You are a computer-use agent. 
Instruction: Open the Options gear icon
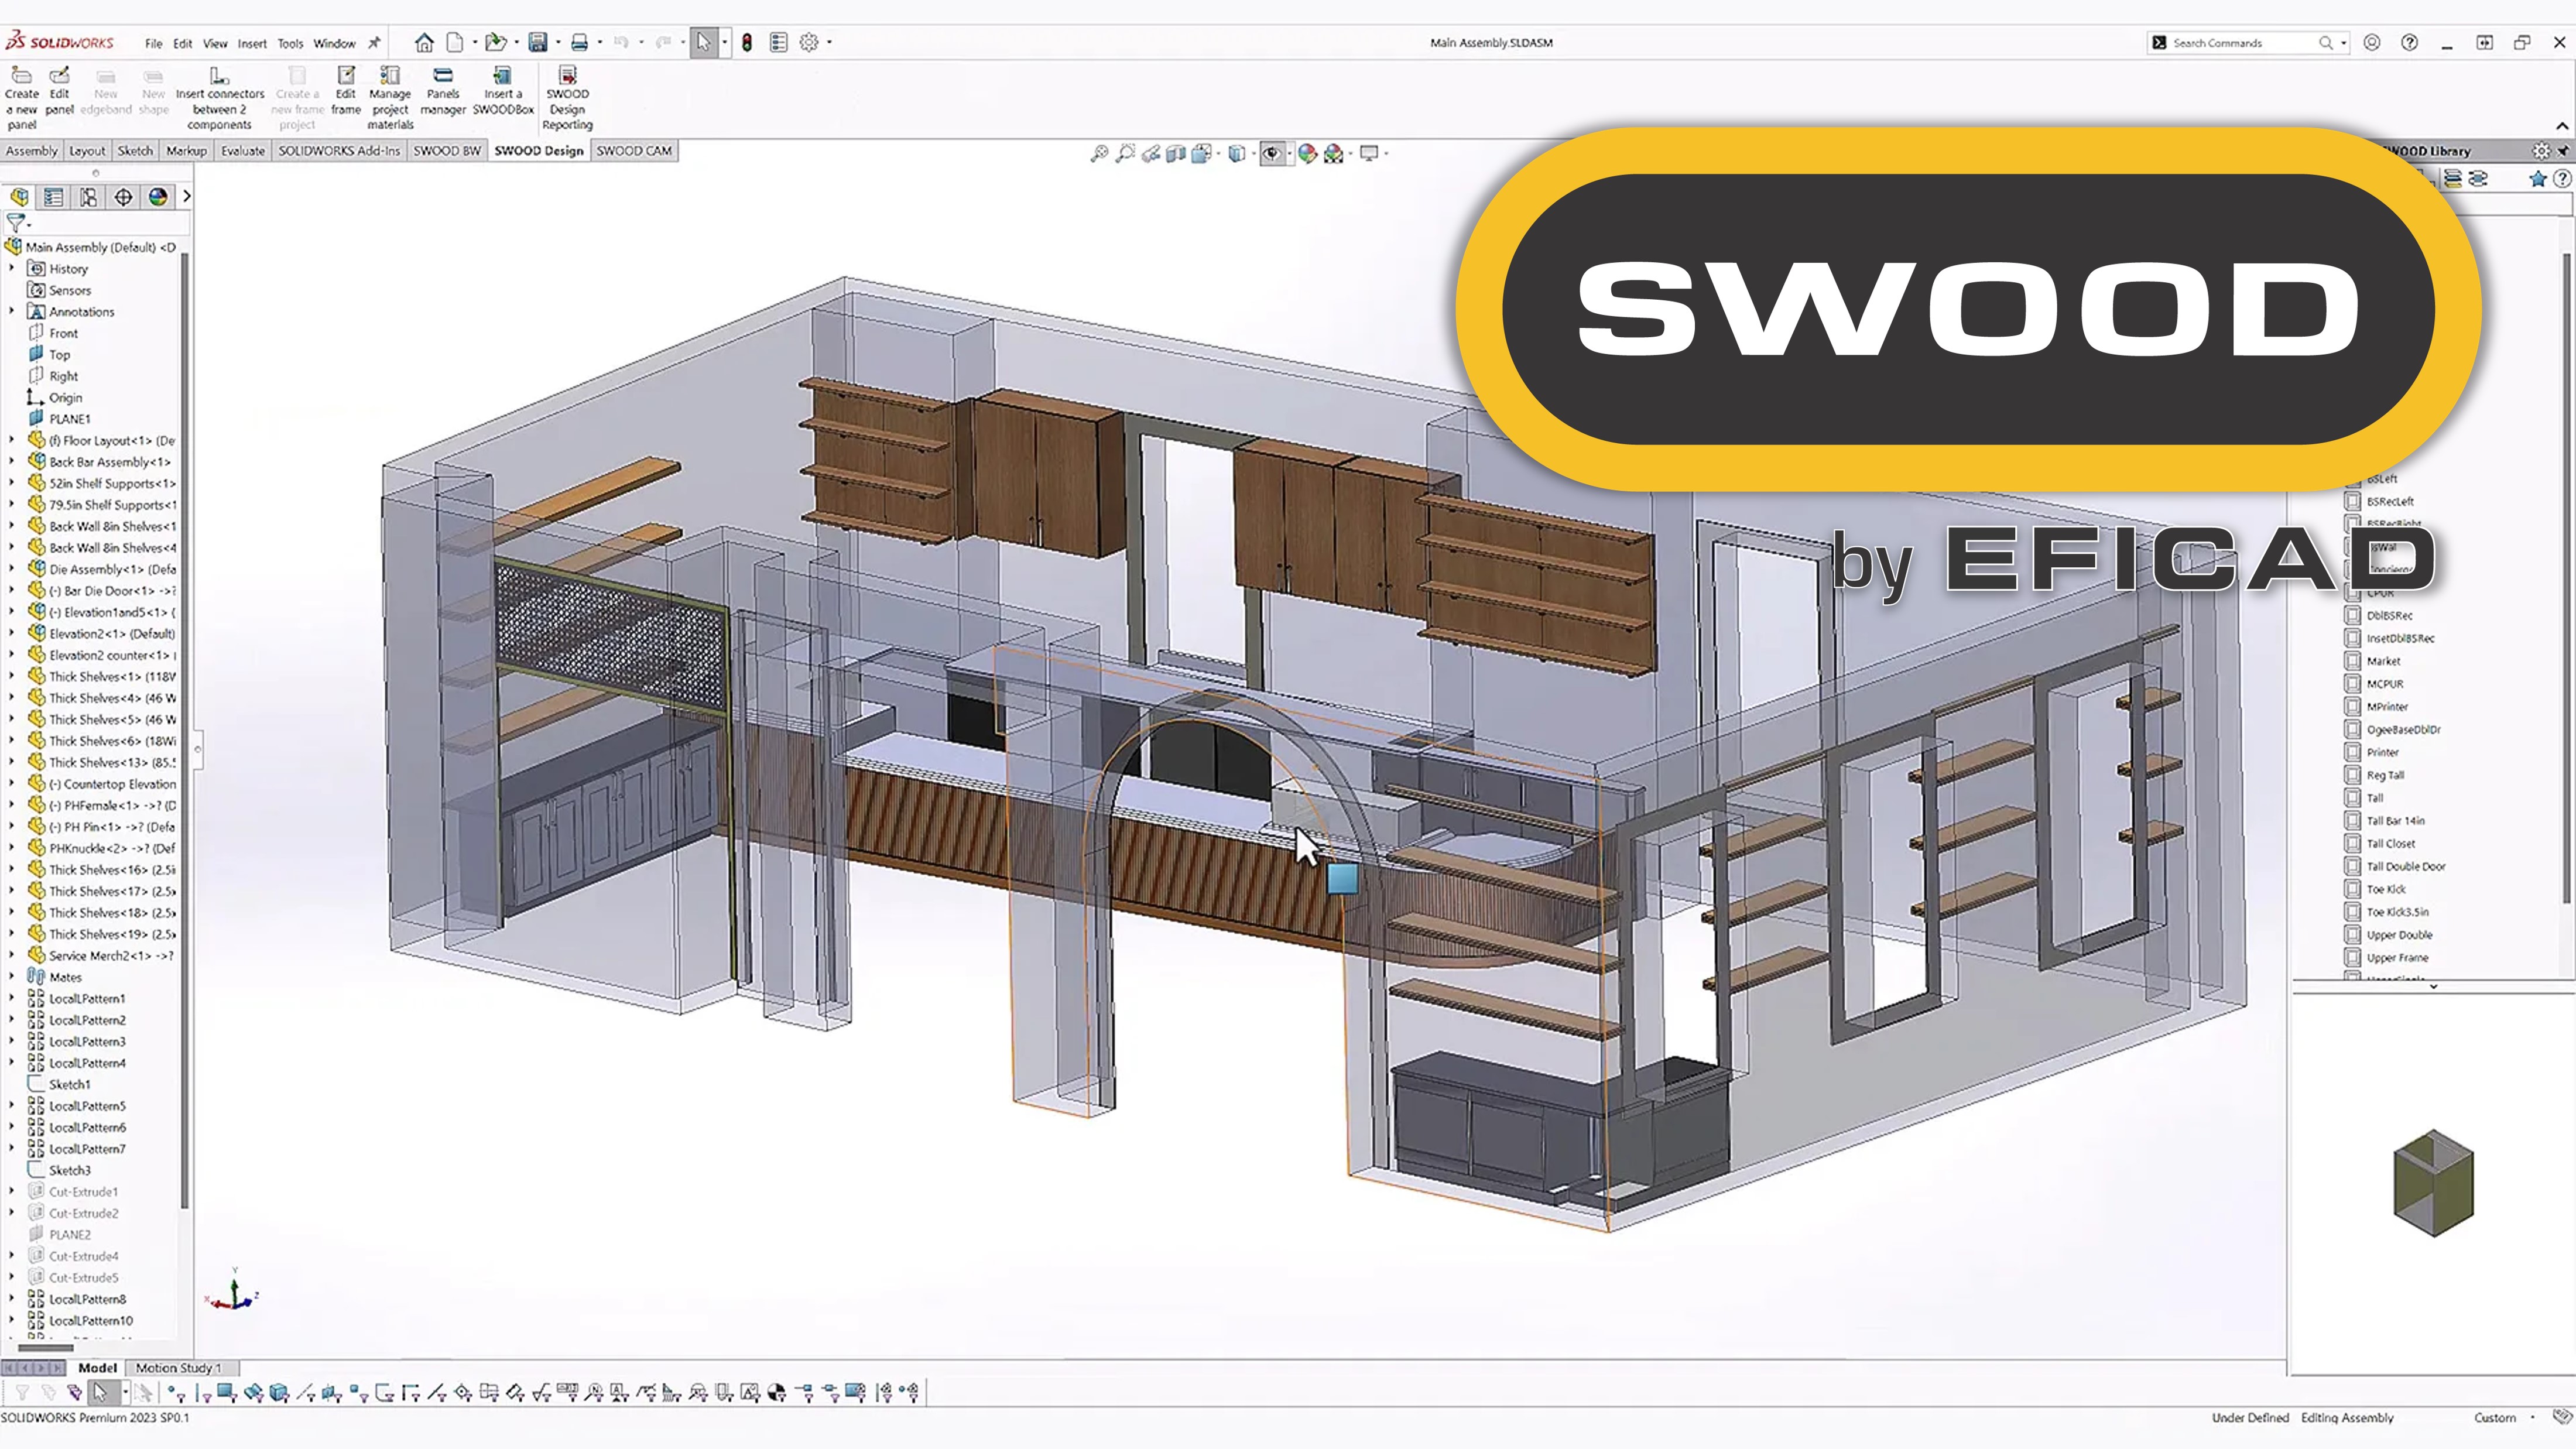coord(809,42)
